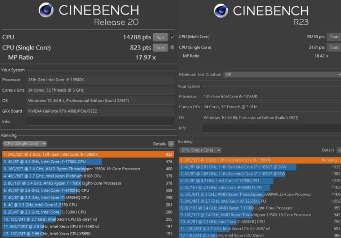Start the CPU (Single Core) test in R23
The image size is (341, 238).
(x=334, y=47)
